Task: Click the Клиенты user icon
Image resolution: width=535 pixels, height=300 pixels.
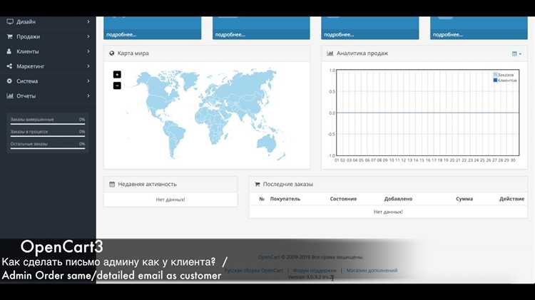Action: (9, 51)
